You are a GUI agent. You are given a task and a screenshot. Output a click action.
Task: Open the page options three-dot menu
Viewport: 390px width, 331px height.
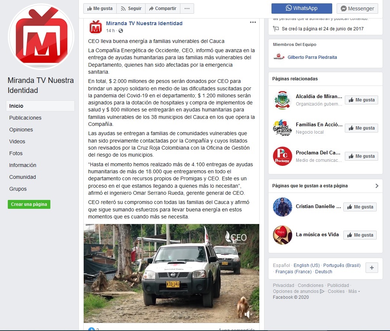pos(187,9)
